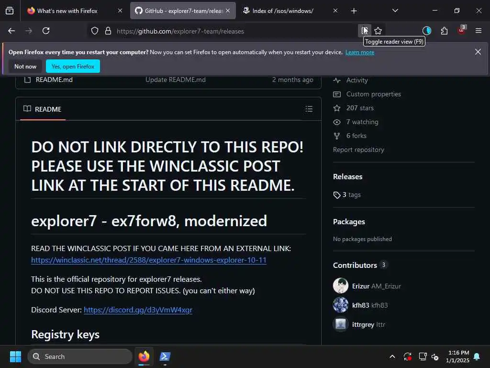View the 7 watching link
Image resolution: width=490 pixels, height=368 pixels.
click(x=362, y=122)
